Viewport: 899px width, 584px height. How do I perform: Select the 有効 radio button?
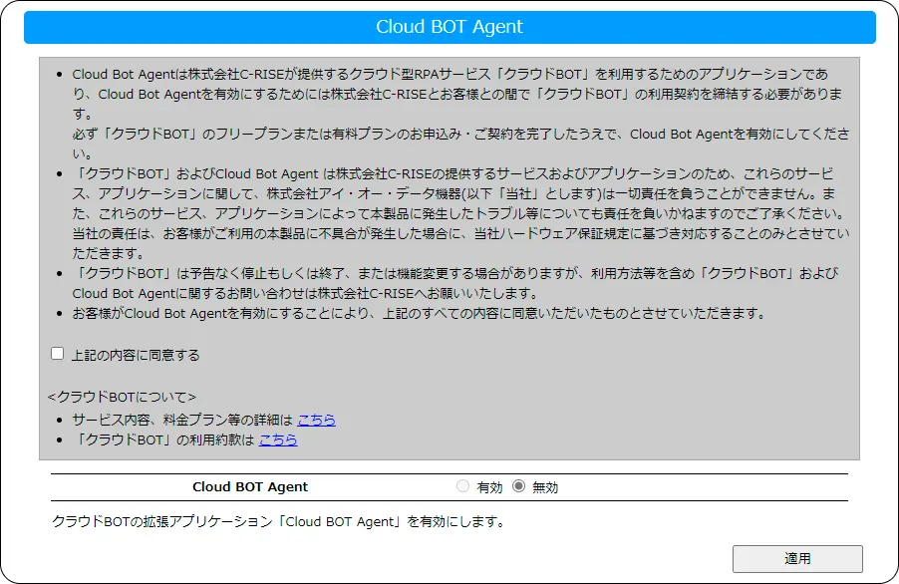pos(462,486)
